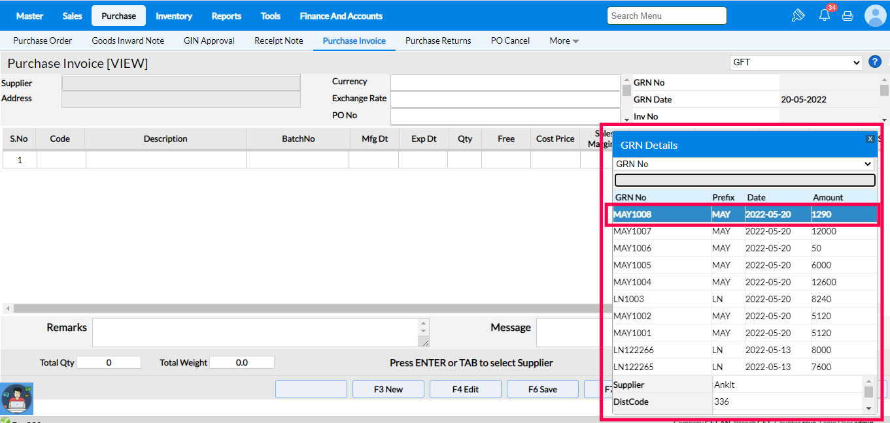Click the F6 Save button
This screenshot has height=423, width=890.
pos(543,389)
